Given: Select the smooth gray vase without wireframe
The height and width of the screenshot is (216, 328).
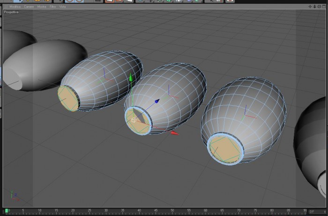Looking at the screenshot, I should point(45,65).
